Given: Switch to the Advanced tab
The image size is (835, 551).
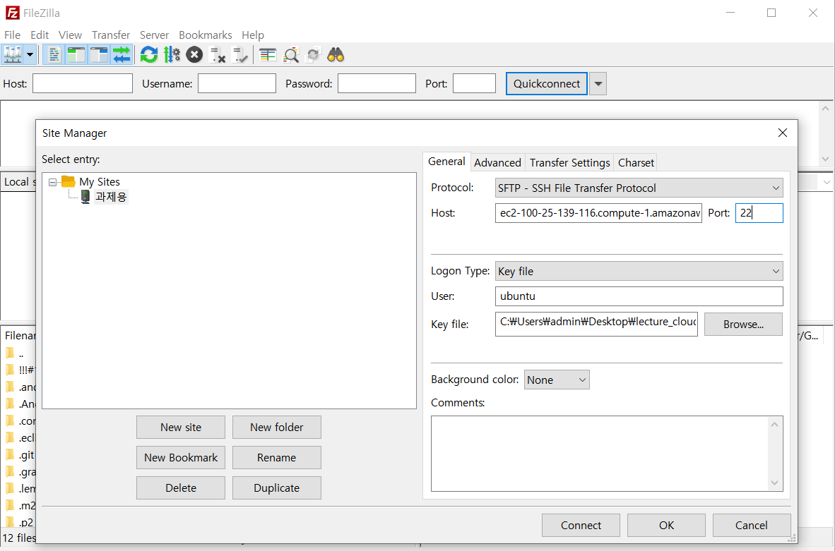Looking at the screenshot, I should click(x=498, y=163).
